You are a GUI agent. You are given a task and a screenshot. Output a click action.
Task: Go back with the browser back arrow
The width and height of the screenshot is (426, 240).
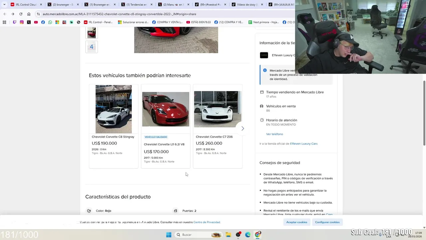pyautogui.click(x=5, y=14)
